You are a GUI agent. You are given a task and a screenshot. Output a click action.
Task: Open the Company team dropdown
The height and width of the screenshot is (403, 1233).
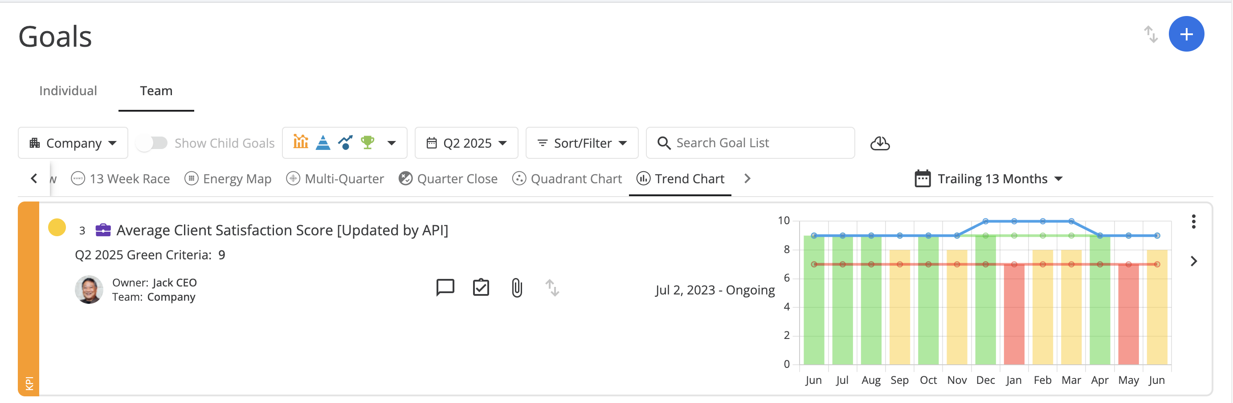point(73,143)
